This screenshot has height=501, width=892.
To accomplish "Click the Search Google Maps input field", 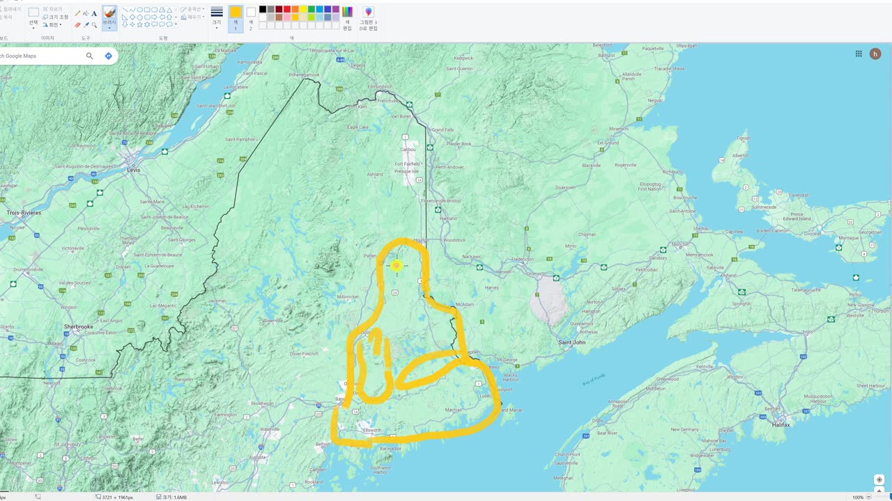I will 42,56.
